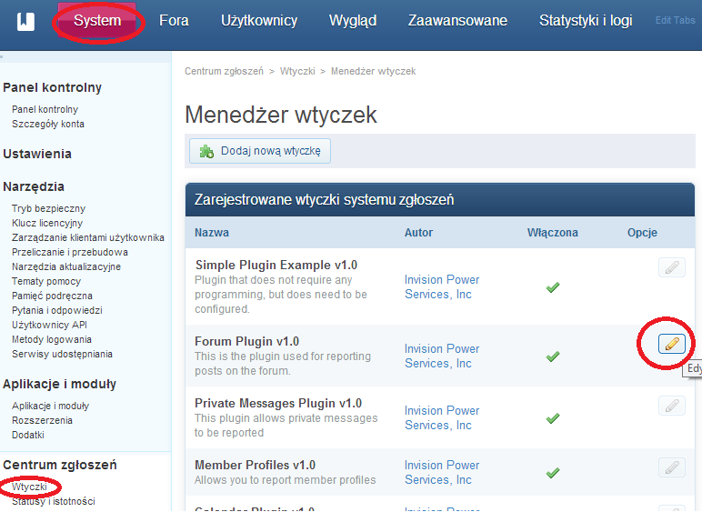Open Statusy i istotności sidebar link
Screen dimensions: 702x512
pyautogui.click(x=54, y=501)
